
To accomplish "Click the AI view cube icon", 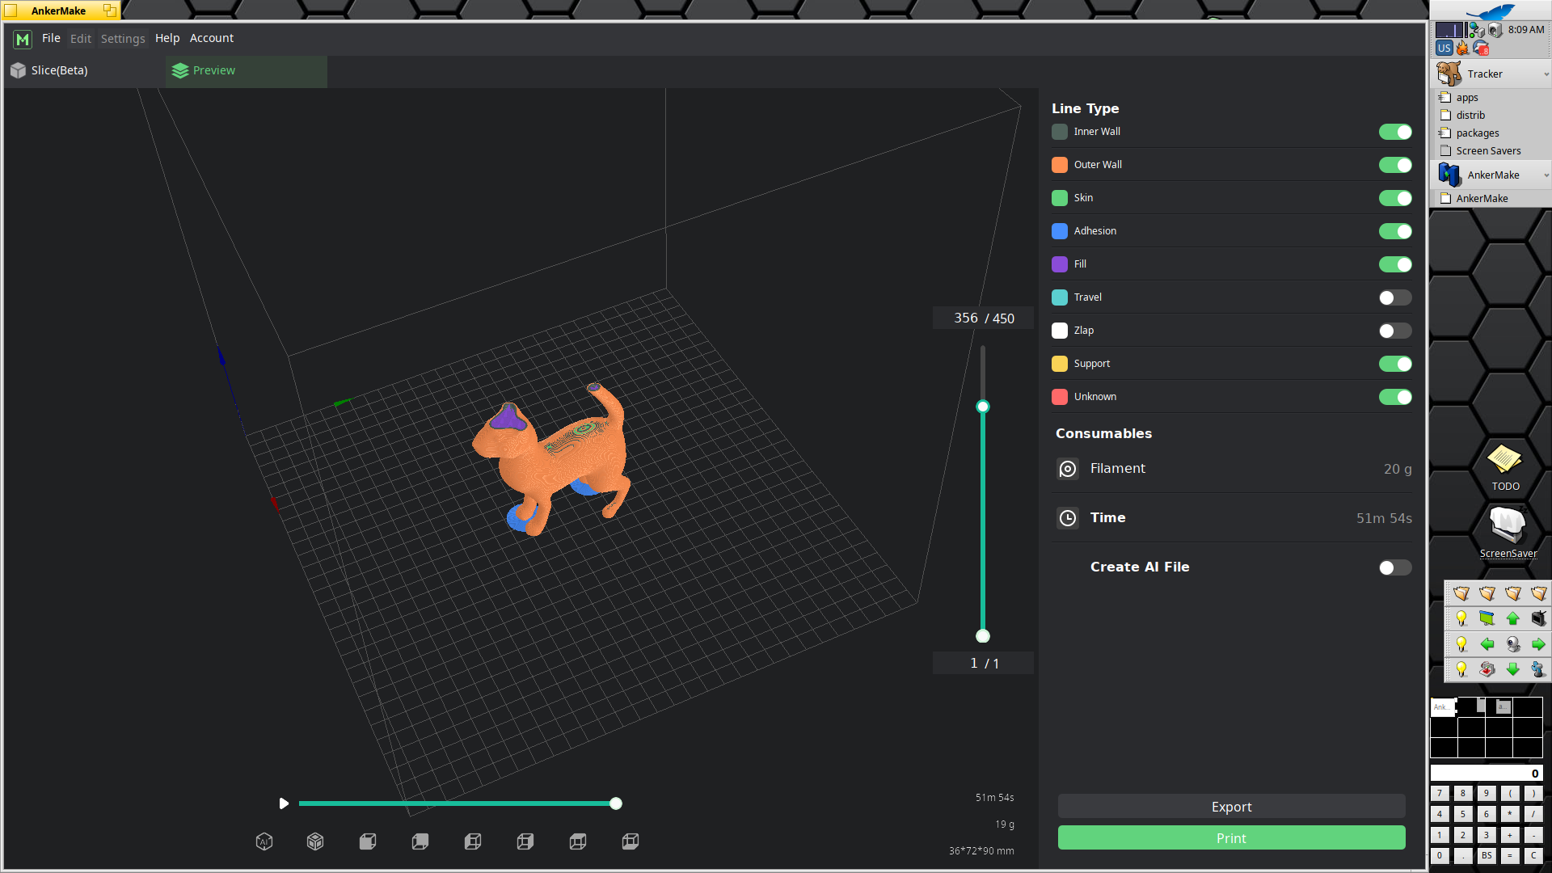I will click(264, 841).
